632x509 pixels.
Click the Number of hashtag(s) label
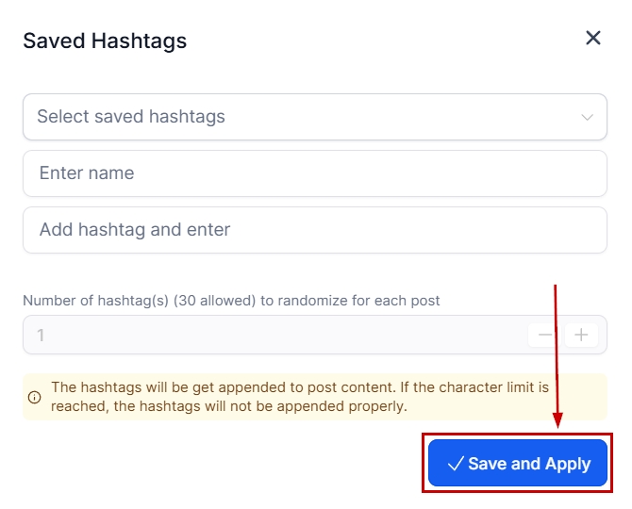click(x=231, y=301)
